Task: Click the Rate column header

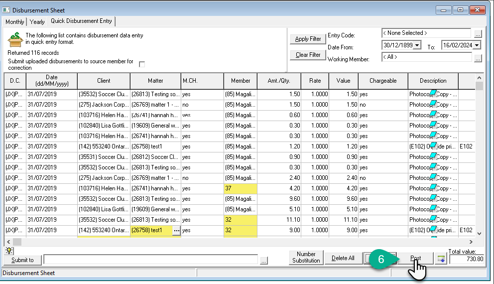Action: [x=315, y=81]
